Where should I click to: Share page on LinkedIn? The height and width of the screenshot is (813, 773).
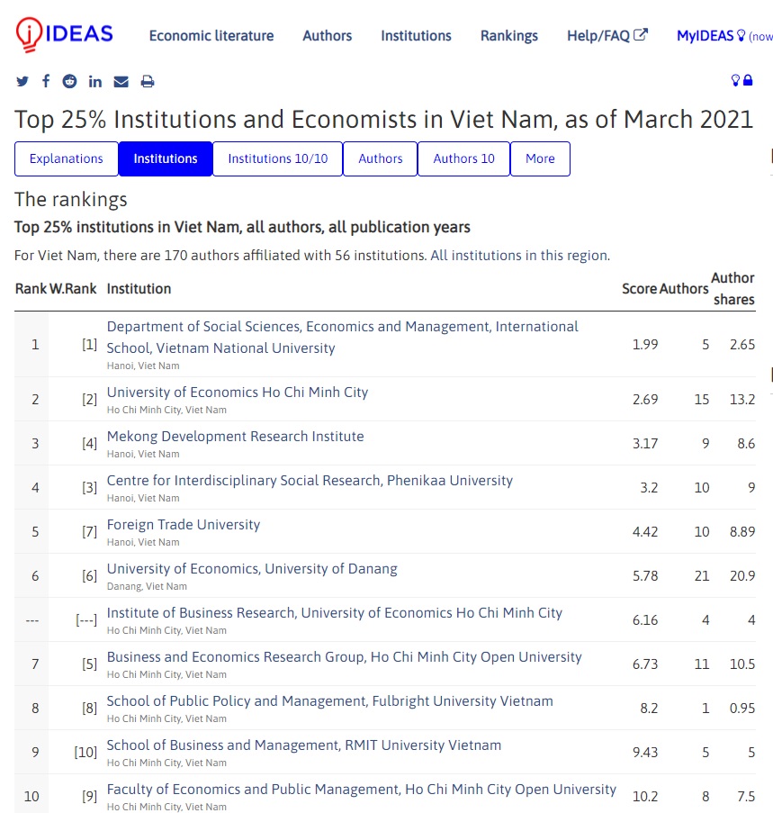[x=94, y=81]
